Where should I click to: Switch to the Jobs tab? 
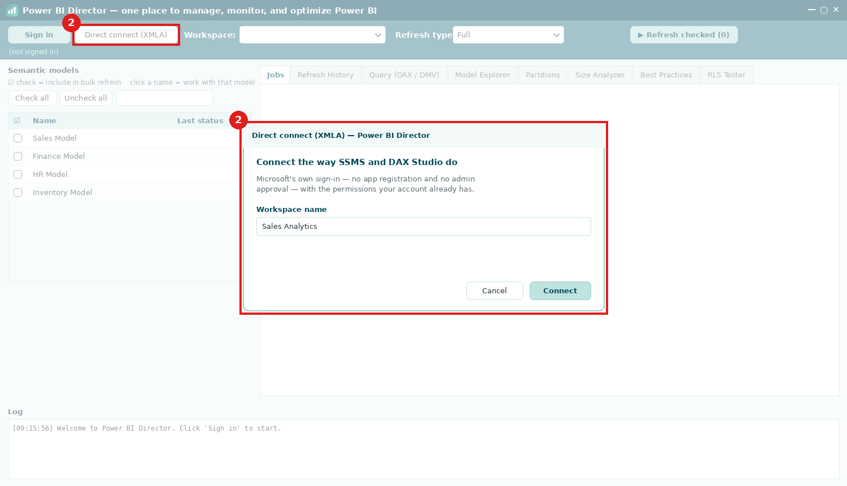[276, 75]
